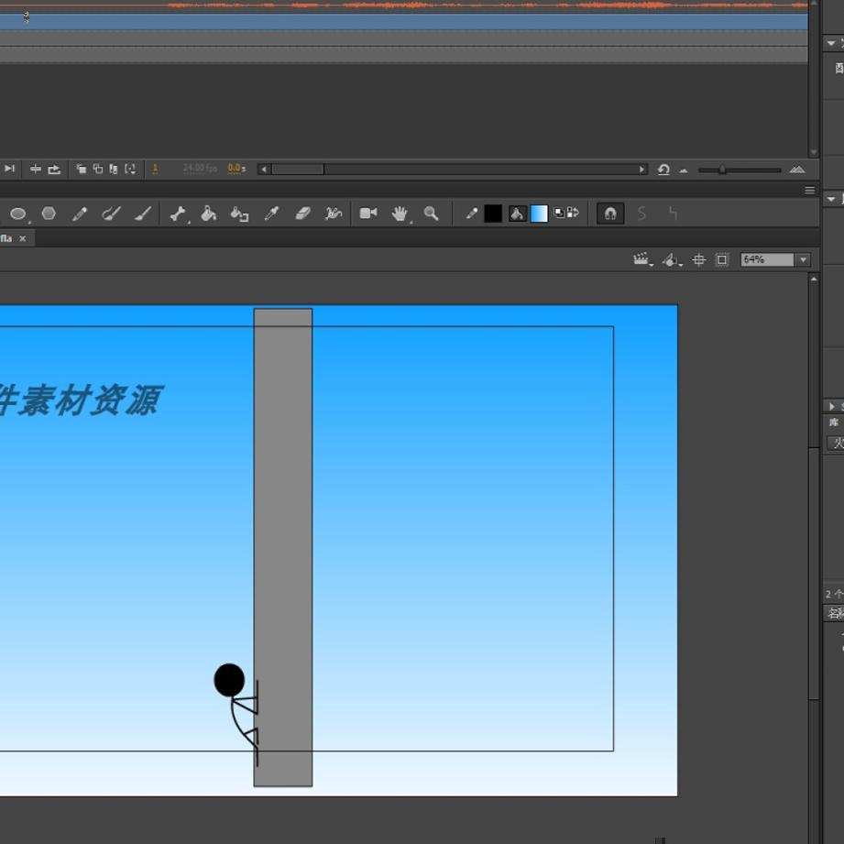Toggle Modify Markers button
This screenshot has height=844, width=844.
(130, 169)
